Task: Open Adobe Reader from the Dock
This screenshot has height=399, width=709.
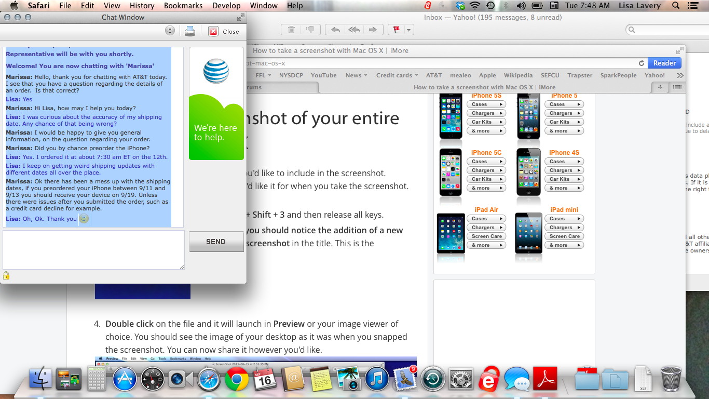Action: click(545, 379)
